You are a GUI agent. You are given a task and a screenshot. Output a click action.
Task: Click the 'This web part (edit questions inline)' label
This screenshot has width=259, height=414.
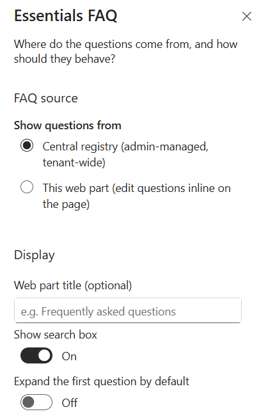[137, 196]
